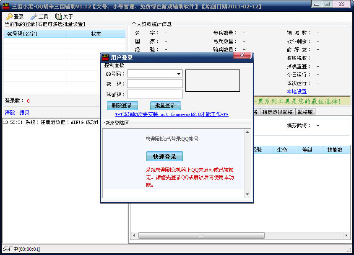The image size is (354, 255).
Task: Switch to the 武将库 tab
Action: pyautogui.click(x=305, y=112)
